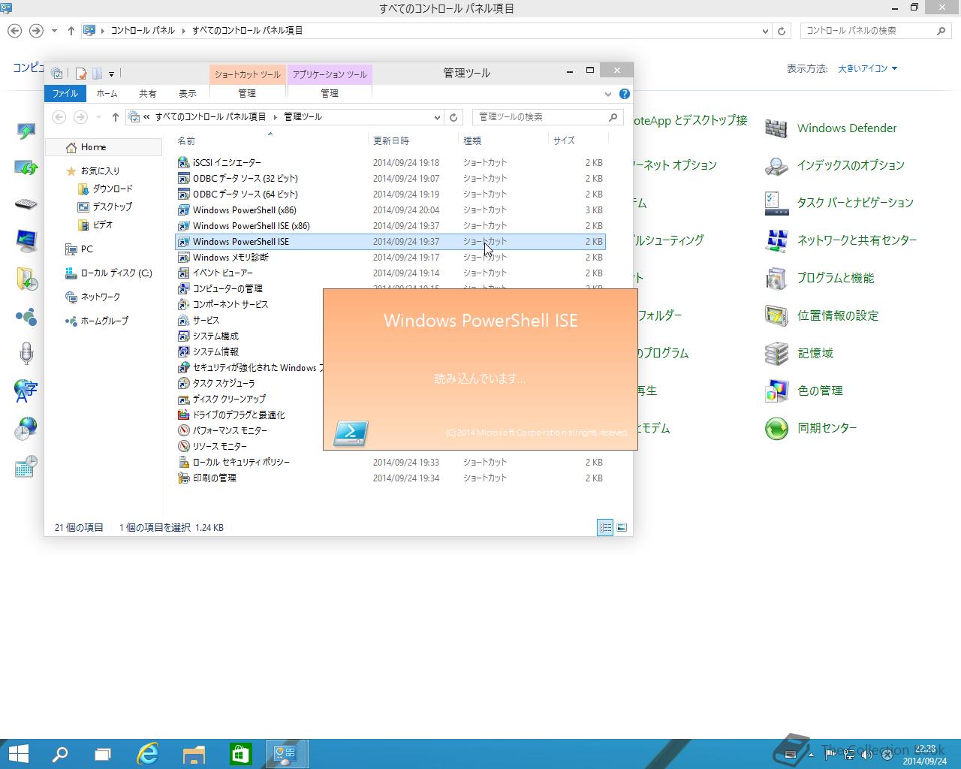Open Programs and Features icon (プログラムと機能)
961x769 pixels.
[776, 279]
